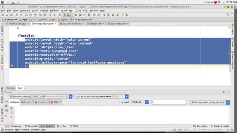The height and width of the screenshot is (133, 237).
Task: Click the logcat settings gear icon
Action: tap(224, 92)
